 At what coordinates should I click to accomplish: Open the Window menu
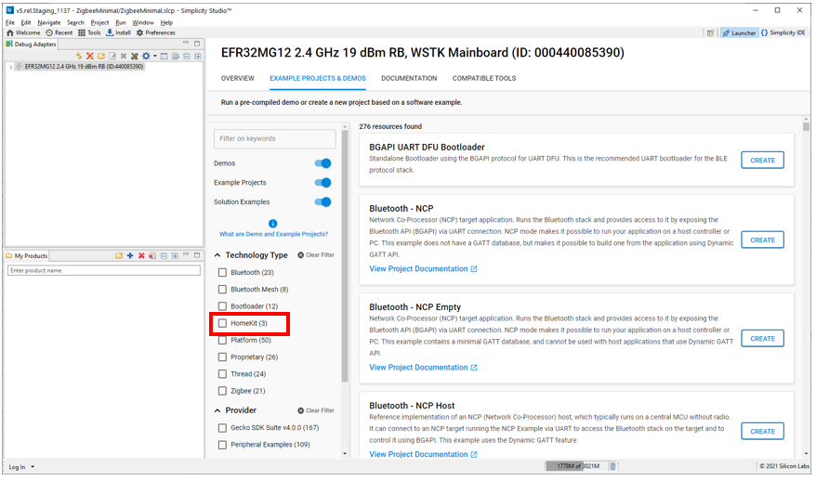pyautogui.click(x=142, y=22)
